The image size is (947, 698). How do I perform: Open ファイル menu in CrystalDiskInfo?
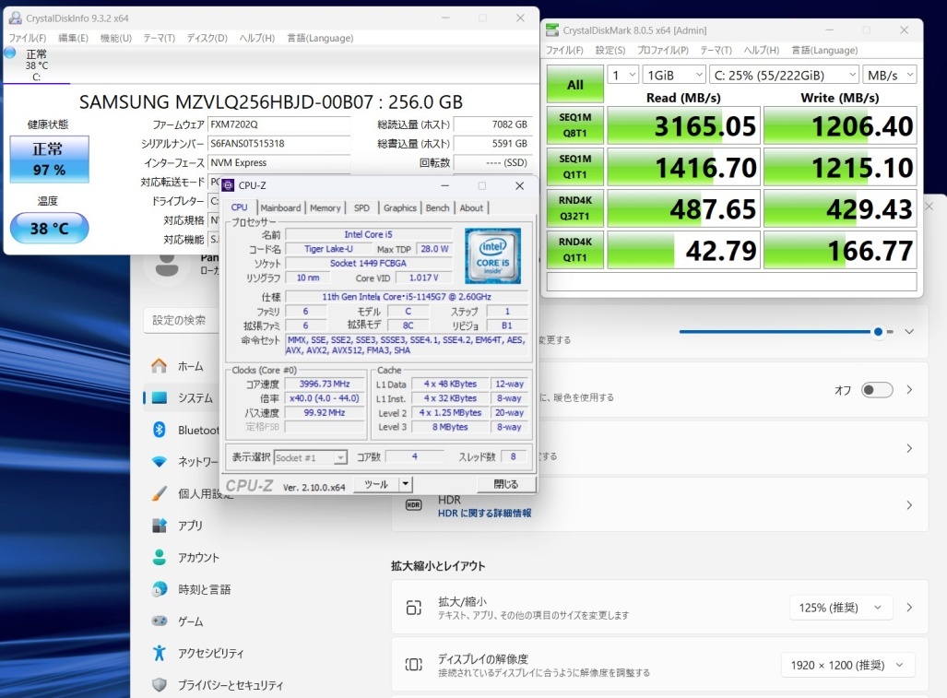pos(27,38)
